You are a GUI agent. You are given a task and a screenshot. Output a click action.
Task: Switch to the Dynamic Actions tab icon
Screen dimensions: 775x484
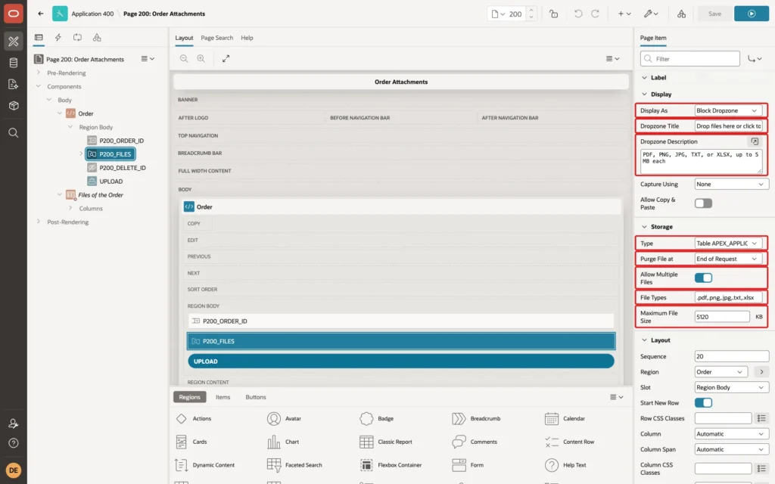(x=58, y=38)
